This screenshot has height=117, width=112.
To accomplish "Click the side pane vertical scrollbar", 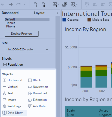I will [58, 67].
